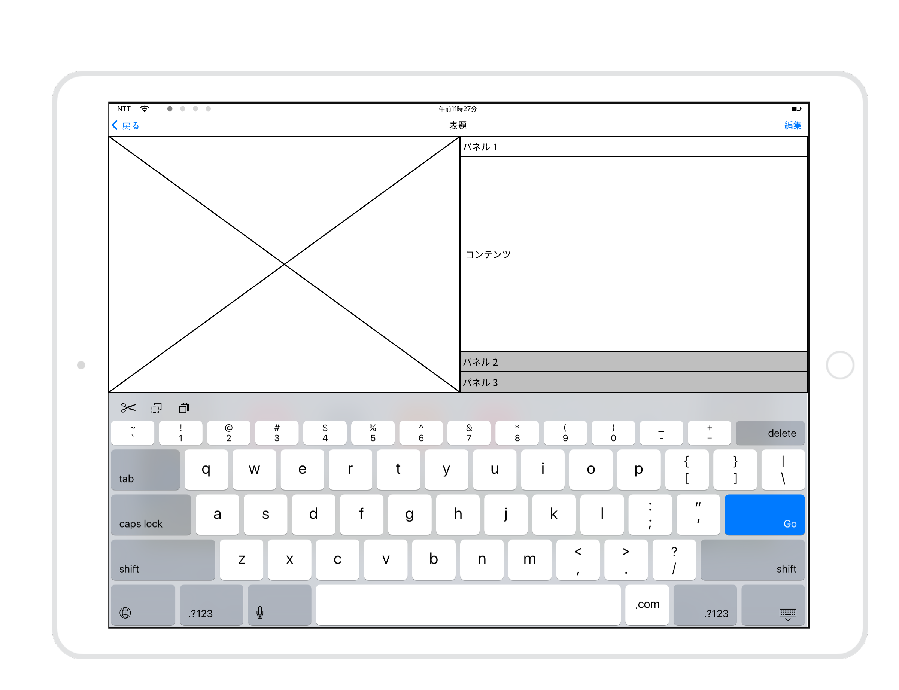
Task: Expand the パネル 2 accordion section
Action: (633, 362)
